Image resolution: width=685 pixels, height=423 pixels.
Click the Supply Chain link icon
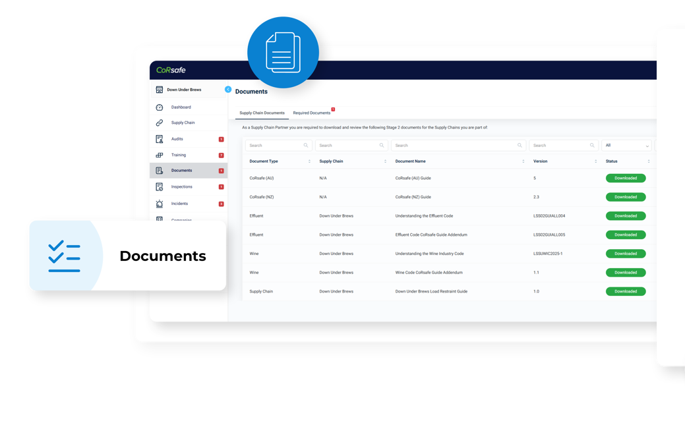point(160,123)
